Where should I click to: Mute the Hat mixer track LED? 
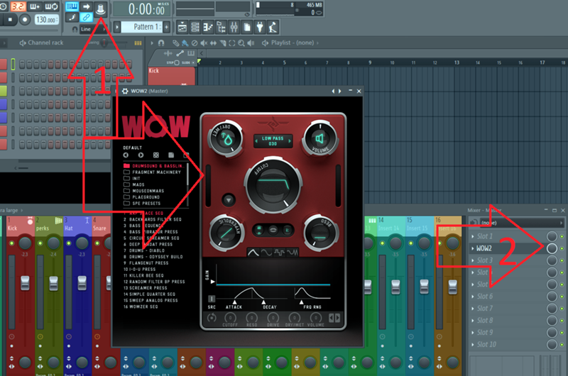69,243
